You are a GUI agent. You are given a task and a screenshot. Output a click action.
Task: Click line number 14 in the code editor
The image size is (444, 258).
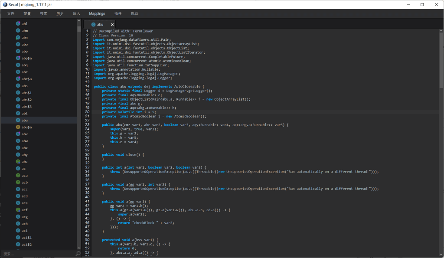pos(87,86)
